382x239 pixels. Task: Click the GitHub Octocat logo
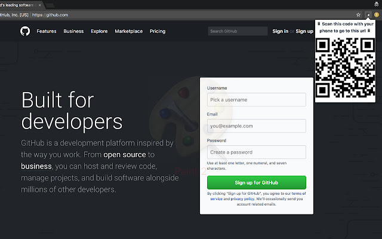pos(25,31)
